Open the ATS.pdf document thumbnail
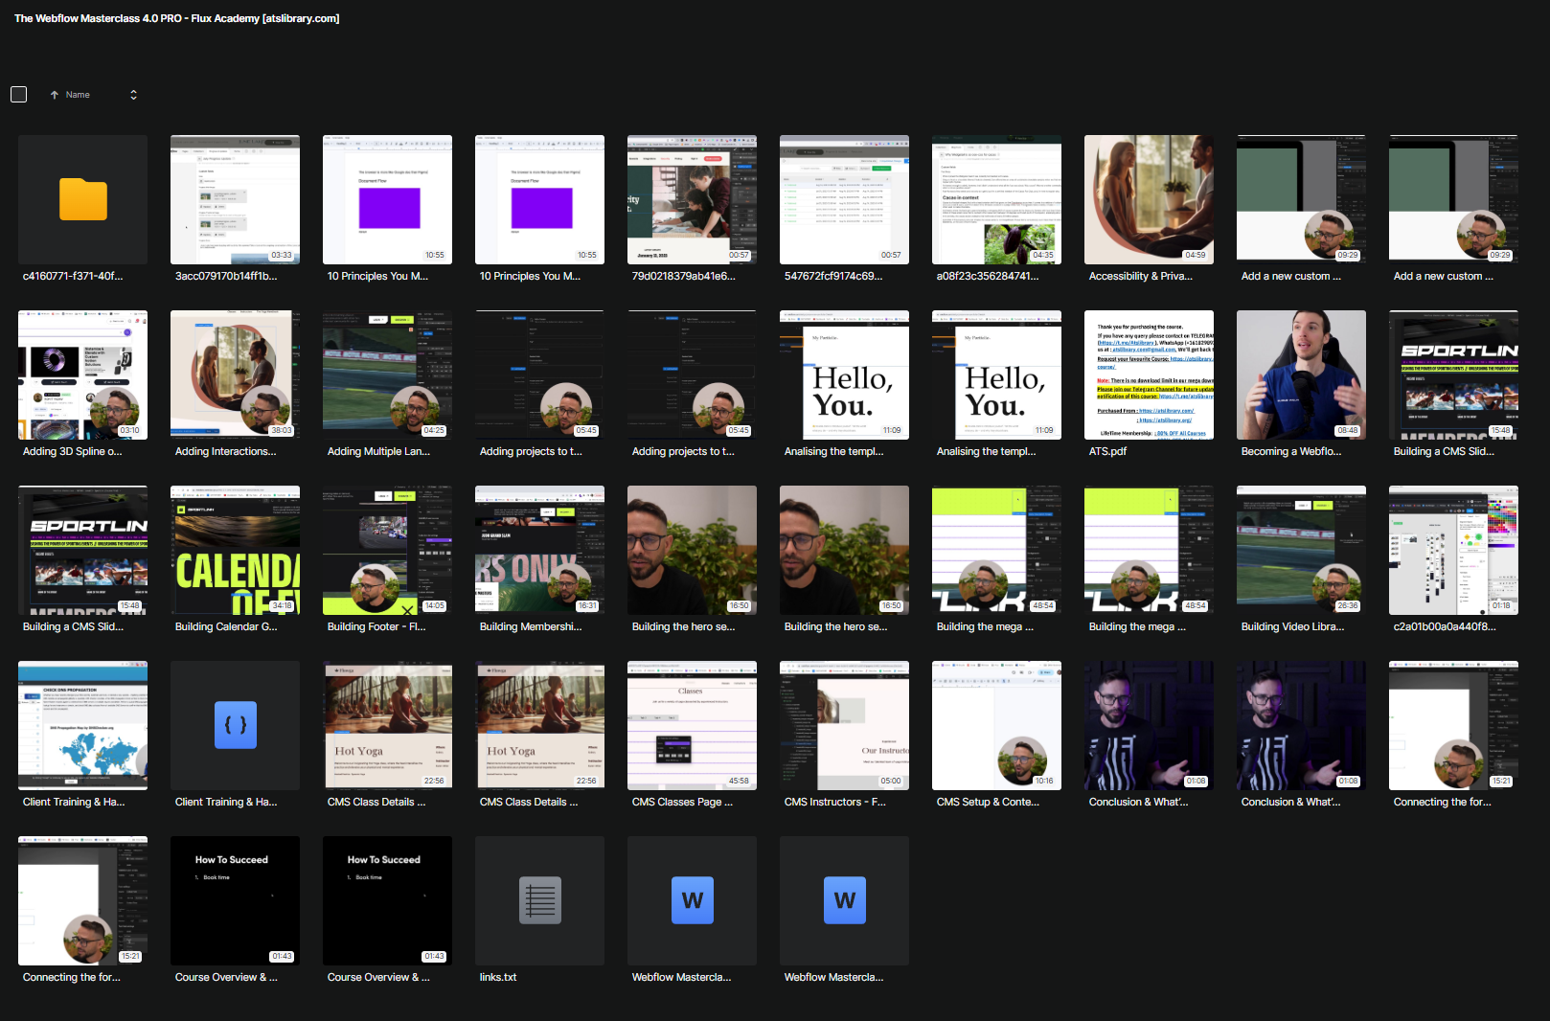This screenshot has width=1550, height=1021. (1149, 374)
